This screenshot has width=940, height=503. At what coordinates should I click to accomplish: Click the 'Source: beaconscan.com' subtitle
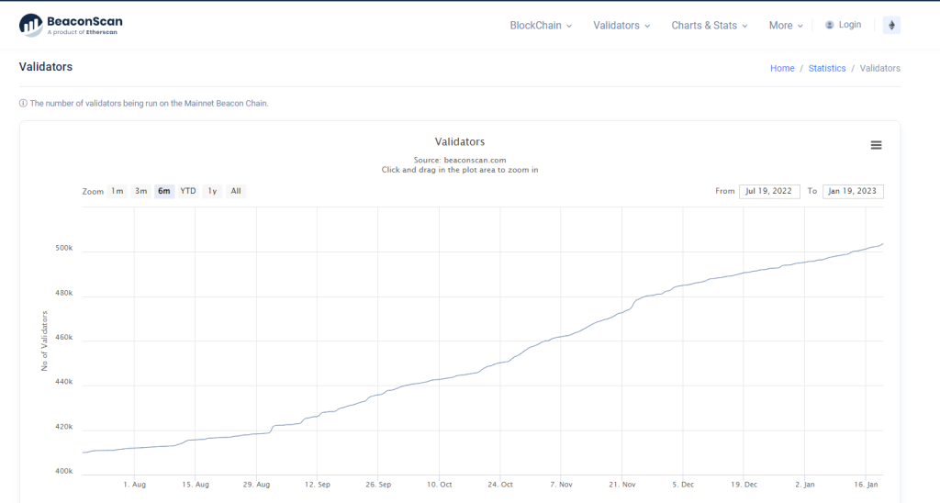click(460, 160)
